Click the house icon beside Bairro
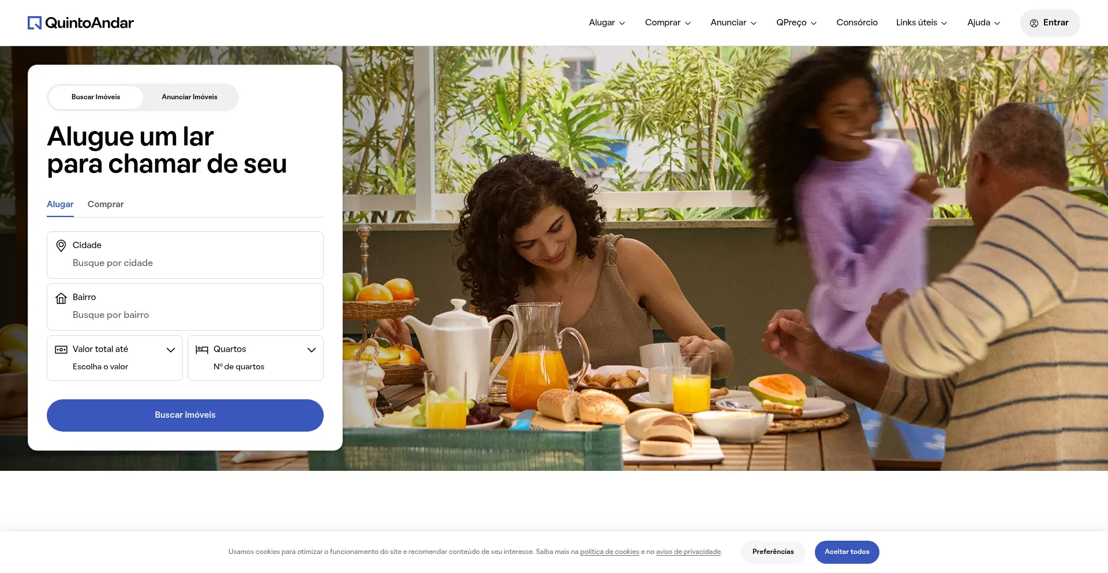The image size is (1108, 573). pyautogui.click(x=61, y=298)
